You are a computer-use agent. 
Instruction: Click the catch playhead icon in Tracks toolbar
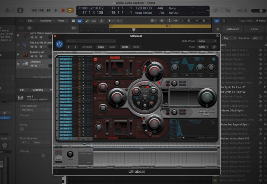coord(102,21)
